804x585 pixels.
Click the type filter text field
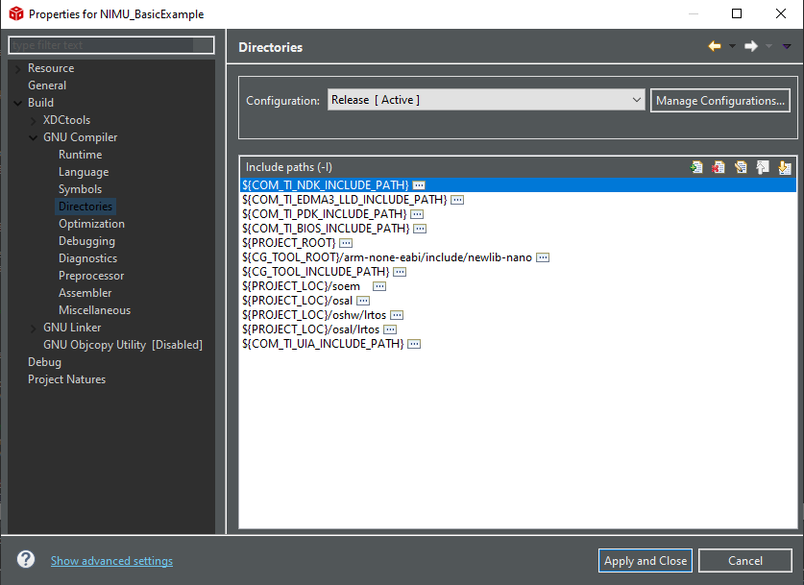111,45
